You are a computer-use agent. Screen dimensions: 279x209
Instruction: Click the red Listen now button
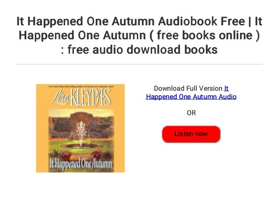click(191, 134)
